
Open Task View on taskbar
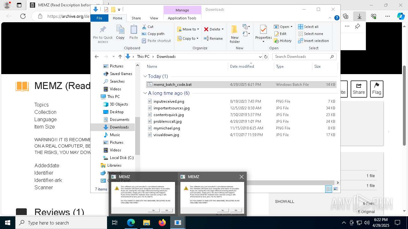tap(115, 223)
